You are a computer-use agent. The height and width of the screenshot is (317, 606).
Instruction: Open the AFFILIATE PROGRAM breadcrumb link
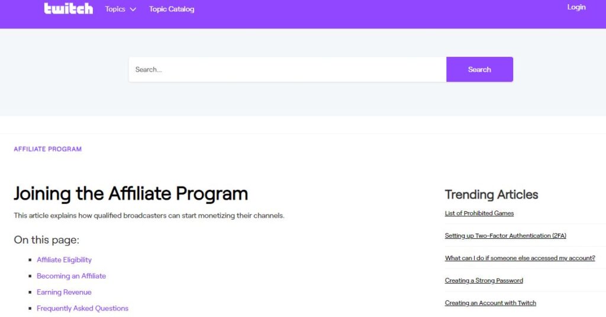[47, 149]
